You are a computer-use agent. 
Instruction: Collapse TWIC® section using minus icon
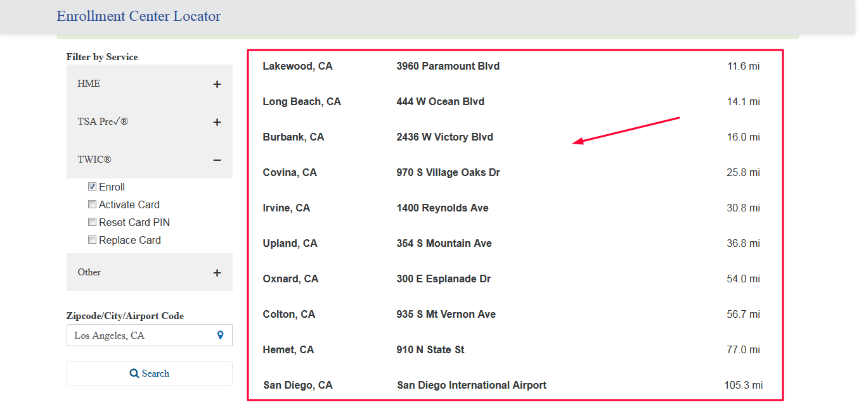pos(217,160)
